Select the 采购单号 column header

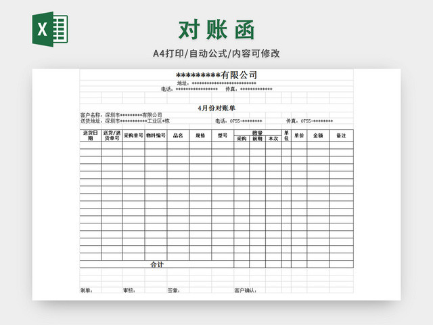(134, 135)
